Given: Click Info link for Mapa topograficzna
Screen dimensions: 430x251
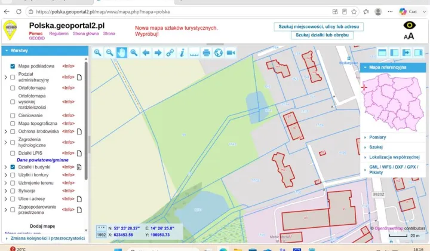Looking at the screenshot, I should [68, 124].
